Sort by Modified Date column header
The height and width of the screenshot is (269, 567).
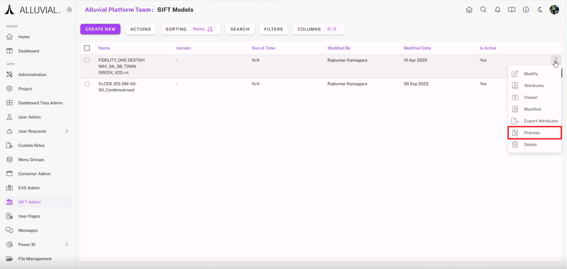417,48
